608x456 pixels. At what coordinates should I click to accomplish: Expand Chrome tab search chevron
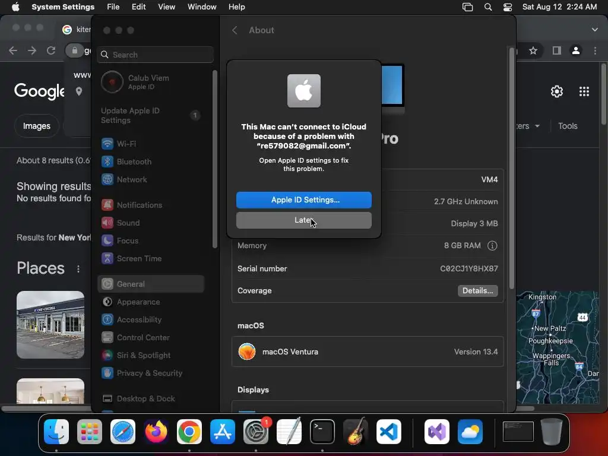pos(595,30)
